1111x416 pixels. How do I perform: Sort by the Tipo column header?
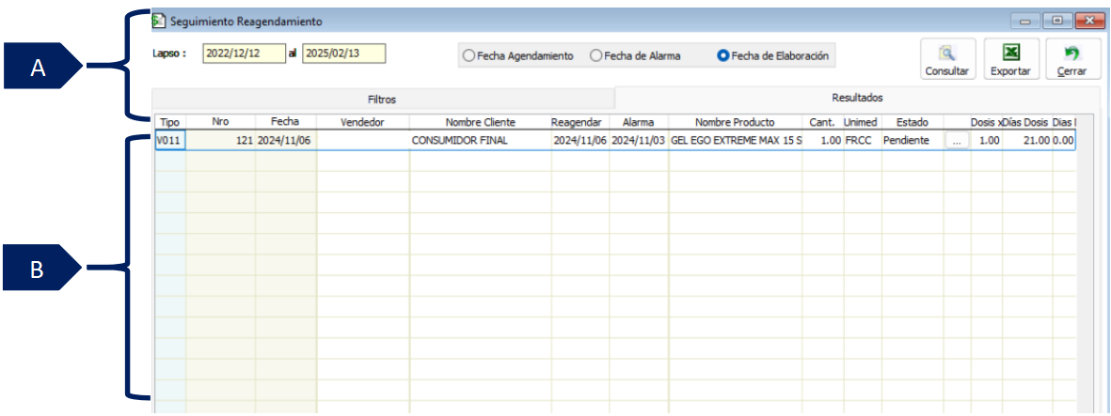tap(170, 122)
